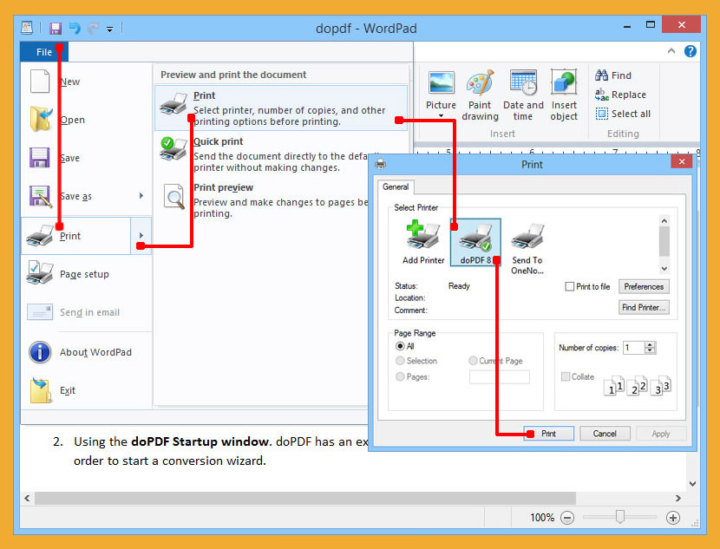This screenshot has height=549, width=720.
Task: Click the zoom in plus button
Action: pyautogui.click(x=672, y=518)
